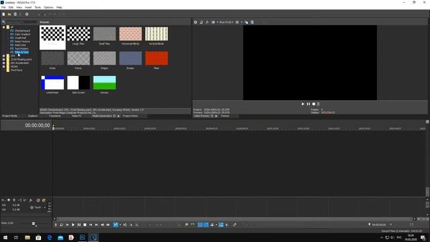Switch to the Transitions tab
Screen dimensions: 430x242
pyautogui.click(x=54, y=116)
